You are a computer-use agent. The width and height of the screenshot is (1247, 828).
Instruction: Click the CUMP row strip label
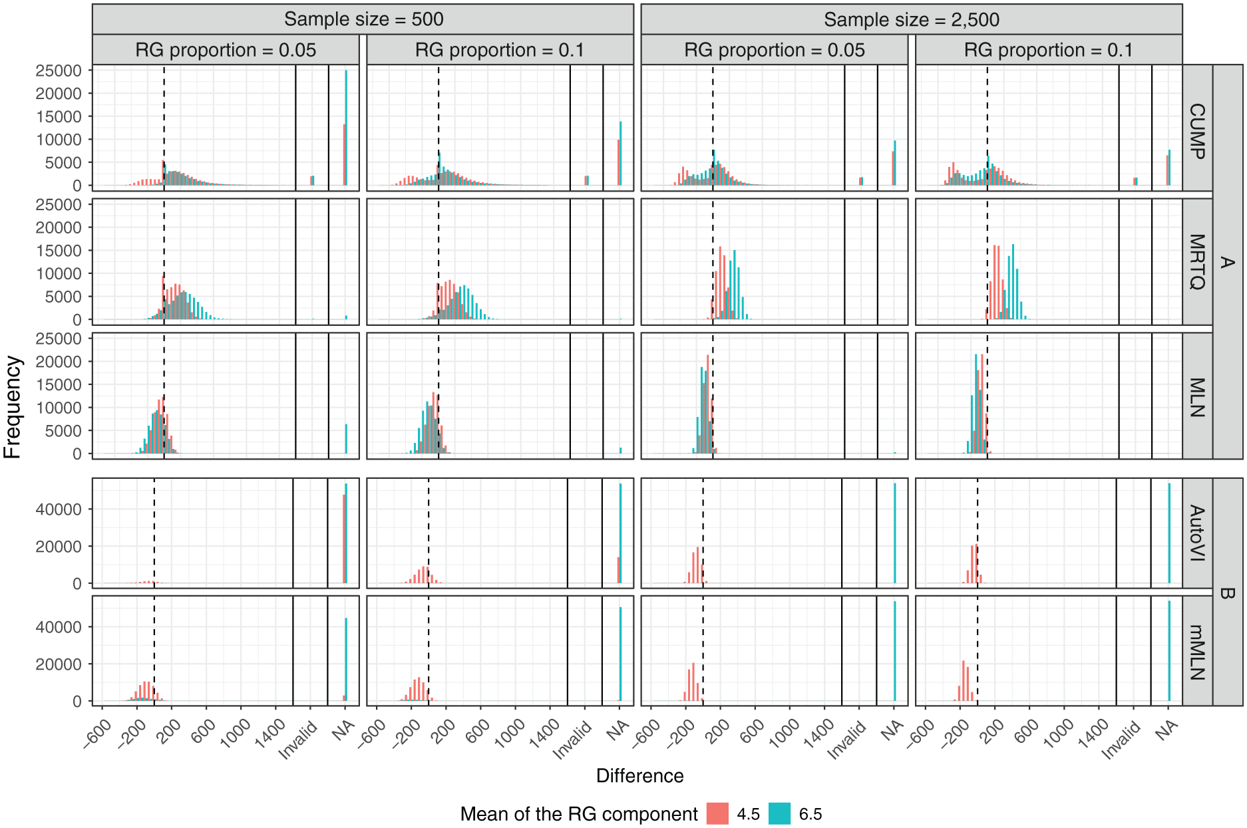[1197, 131]
